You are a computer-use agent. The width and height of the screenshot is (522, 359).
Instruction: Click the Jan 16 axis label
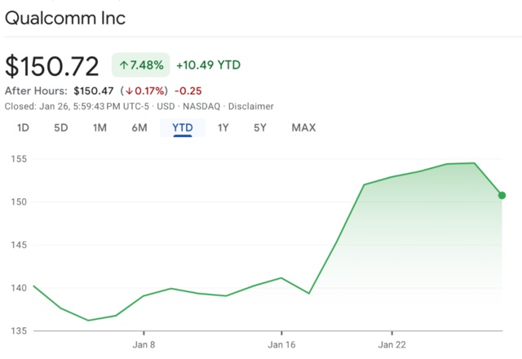[281, 343]
